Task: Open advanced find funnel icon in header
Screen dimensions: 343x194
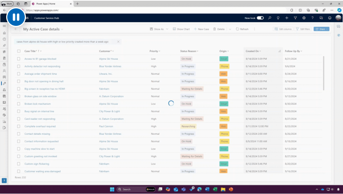Action: pos(295,18)
